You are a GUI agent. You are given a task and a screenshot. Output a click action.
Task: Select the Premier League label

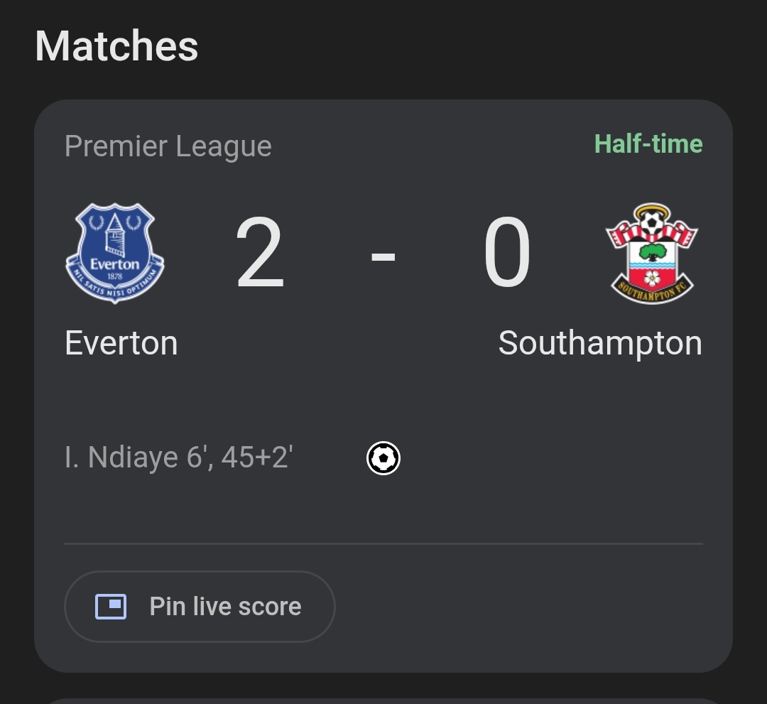click(168, 146)
